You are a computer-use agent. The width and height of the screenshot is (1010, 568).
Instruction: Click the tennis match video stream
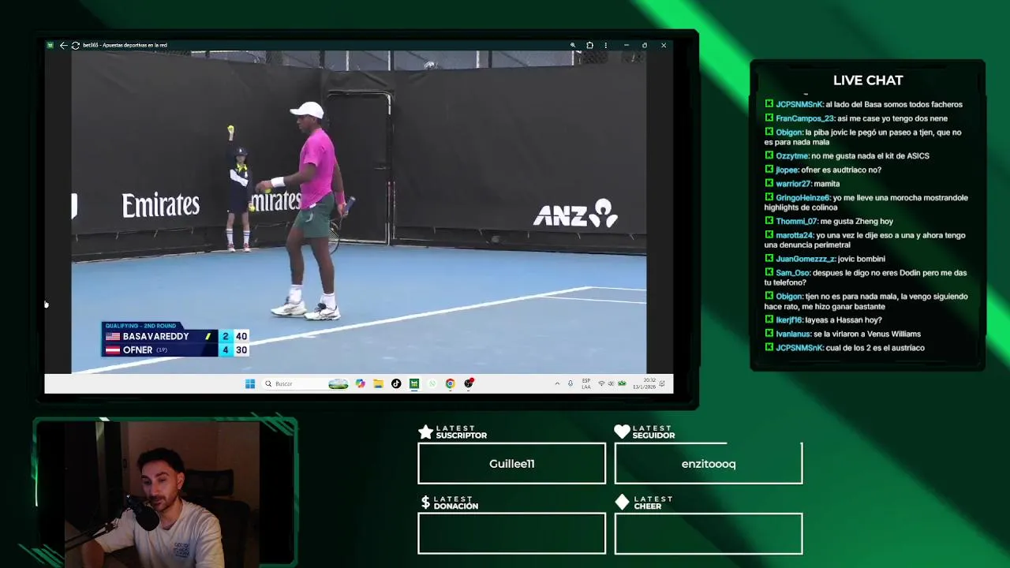coord(359,211)
